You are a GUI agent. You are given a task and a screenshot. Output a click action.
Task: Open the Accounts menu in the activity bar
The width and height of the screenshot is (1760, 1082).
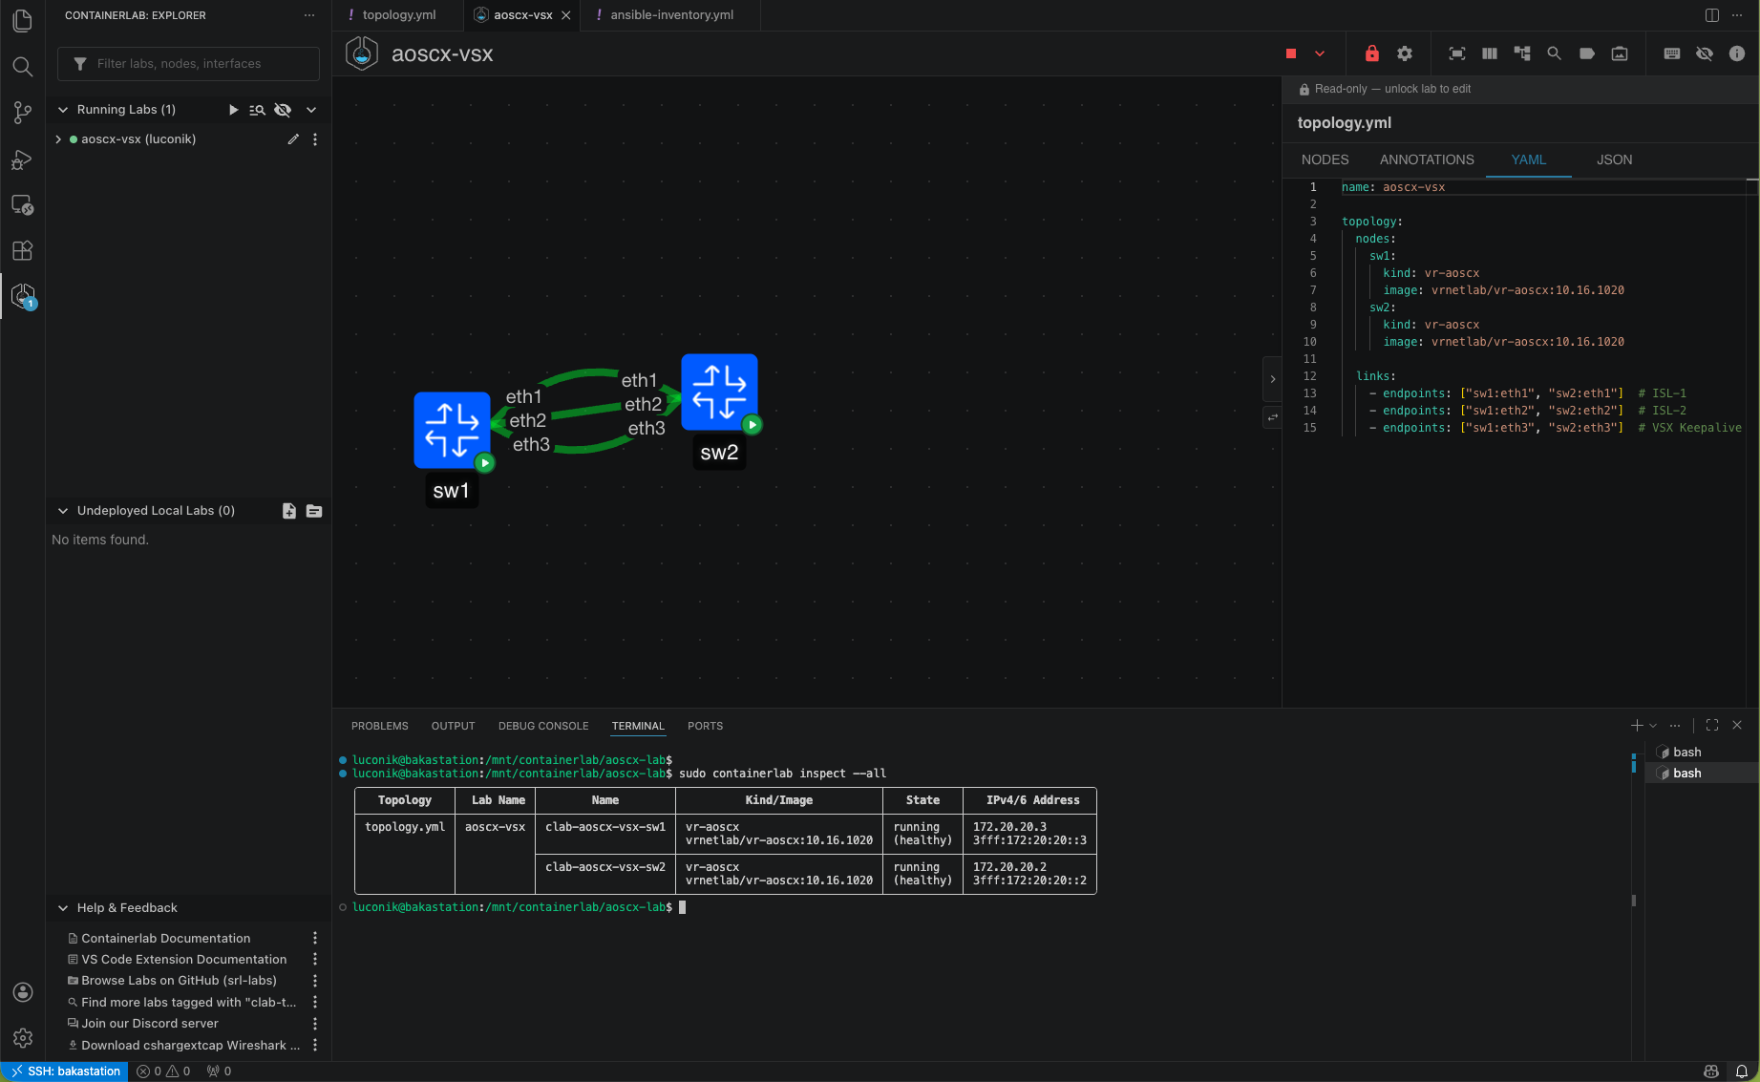(23, 992)
